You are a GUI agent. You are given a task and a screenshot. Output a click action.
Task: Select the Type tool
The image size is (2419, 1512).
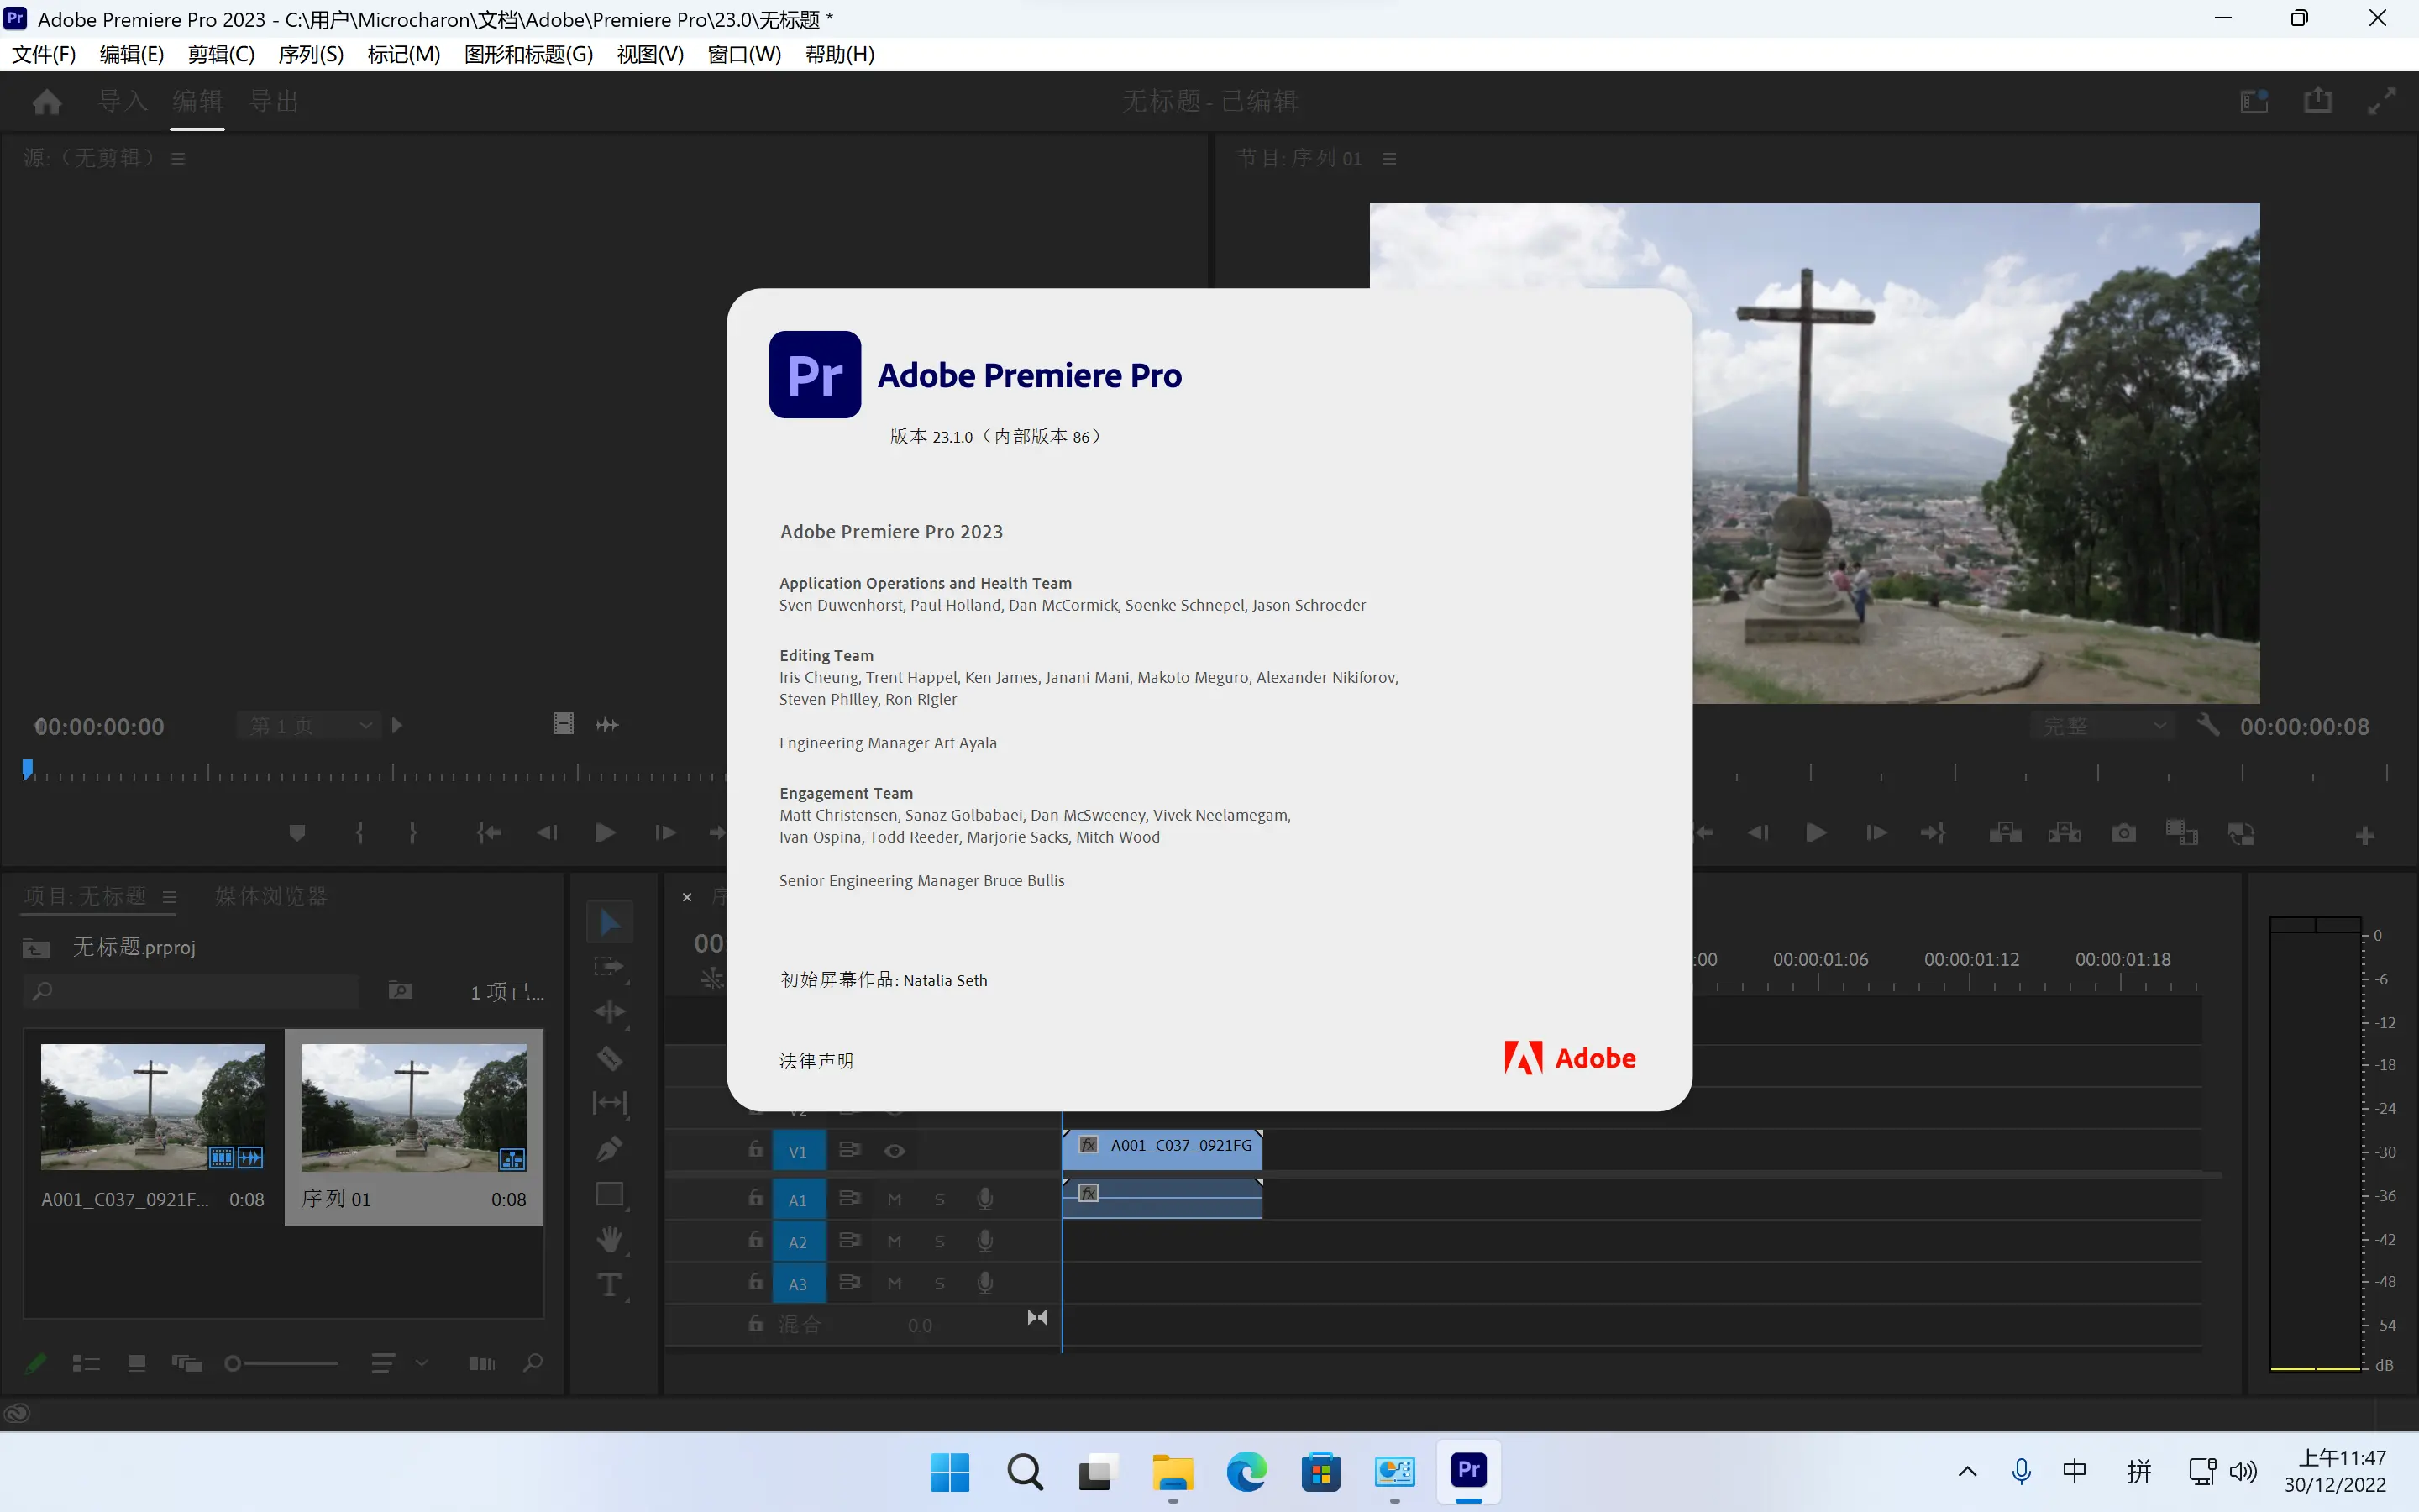point(609,1285)
